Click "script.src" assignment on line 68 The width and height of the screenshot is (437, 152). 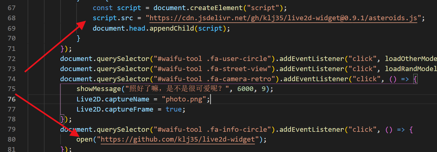click(113, 18)
